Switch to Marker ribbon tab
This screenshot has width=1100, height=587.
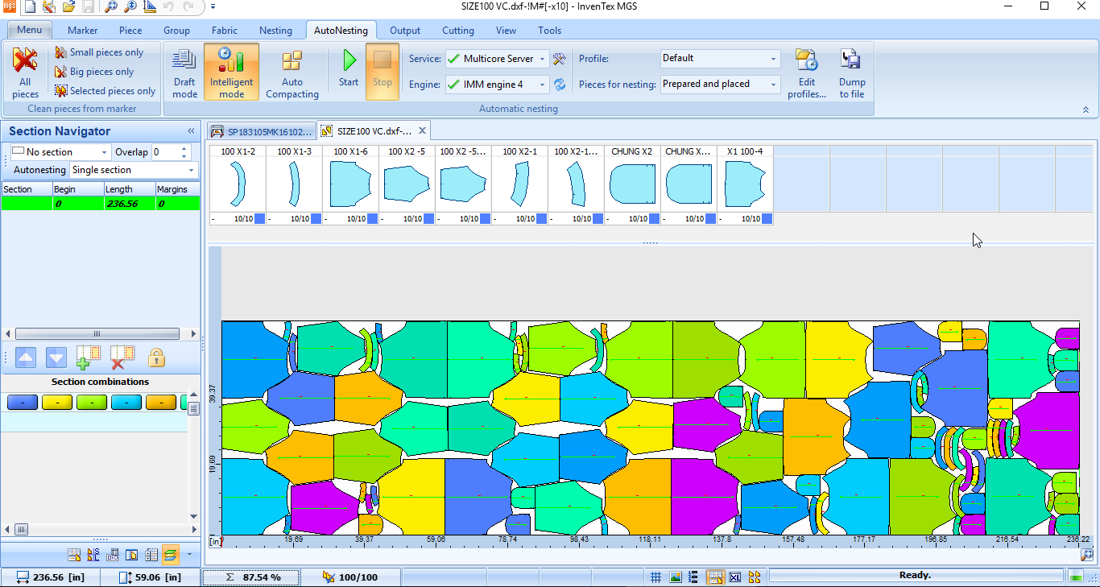click(82, 31)
